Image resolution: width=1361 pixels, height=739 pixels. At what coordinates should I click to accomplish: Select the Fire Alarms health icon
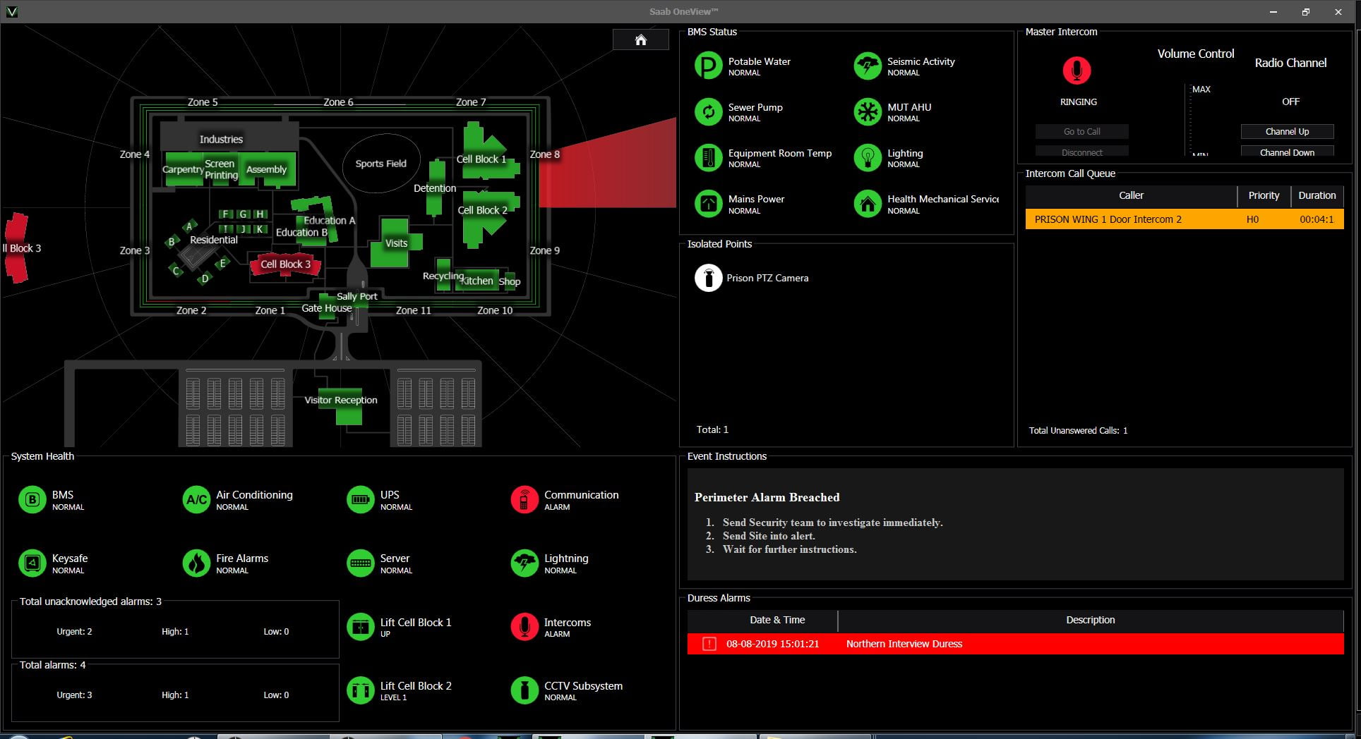pyautogui.click(x=196, y=563)
